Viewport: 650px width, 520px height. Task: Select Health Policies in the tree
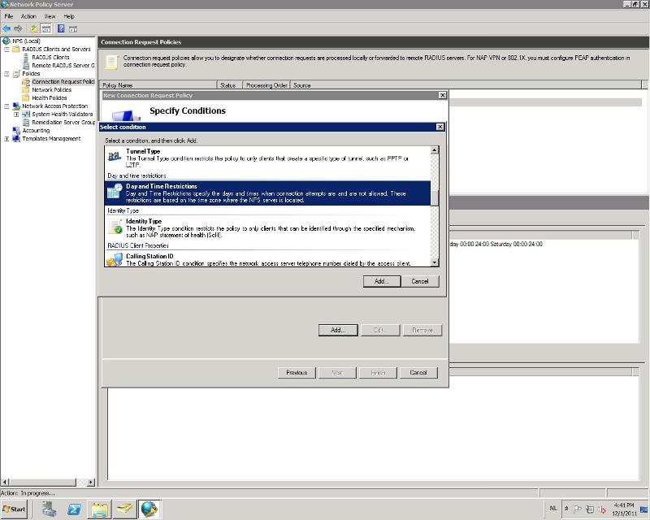[x=50, y=97]
